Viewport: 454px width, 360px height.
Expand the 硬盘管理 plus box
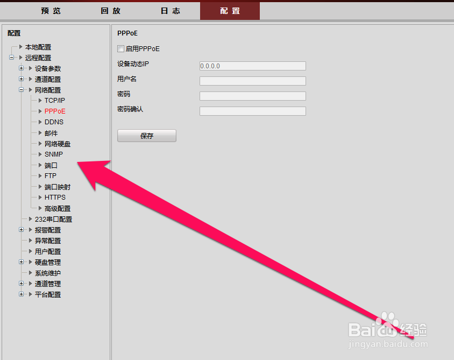click(21, 262)
